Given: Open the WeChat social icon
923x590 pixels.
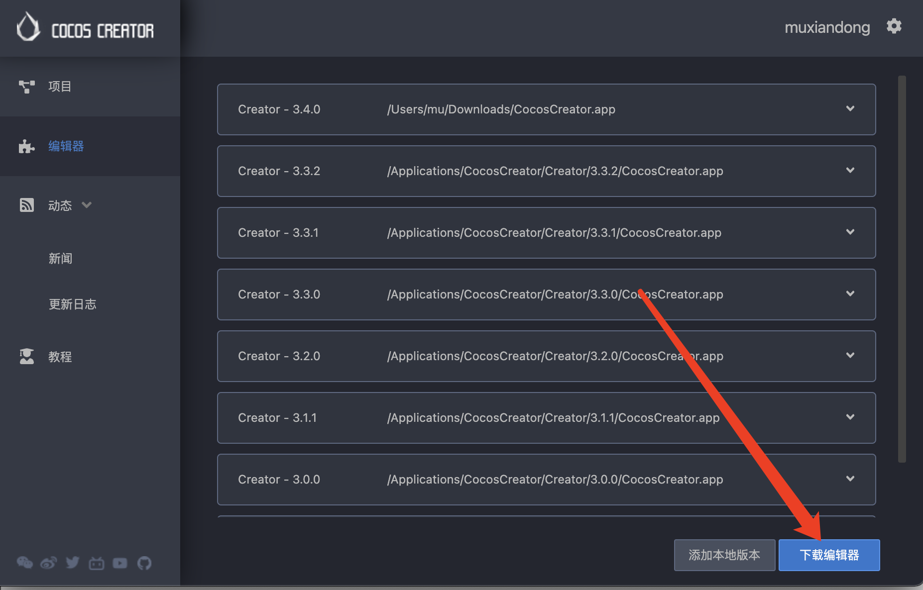Looking at the screenshot, I should click(25, 563).
